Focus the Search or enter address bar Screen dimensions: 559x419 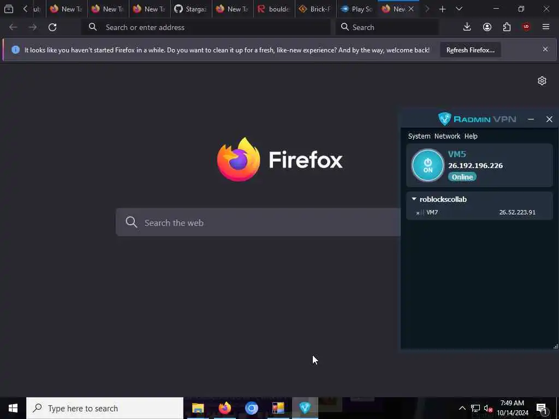click(x=206, y=27)
